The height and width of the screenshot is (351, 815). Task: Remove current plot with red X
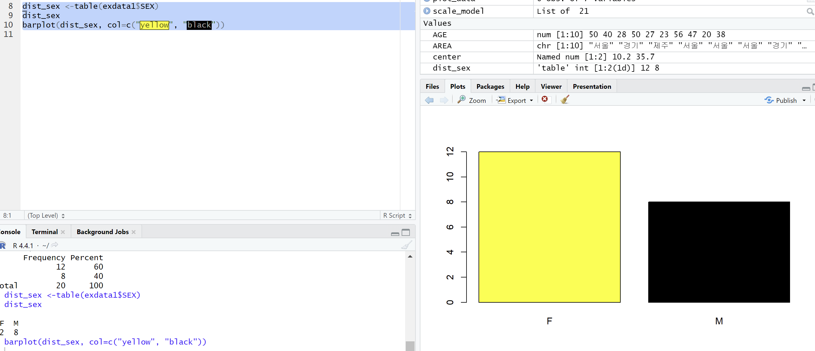[x=545, y=99]
